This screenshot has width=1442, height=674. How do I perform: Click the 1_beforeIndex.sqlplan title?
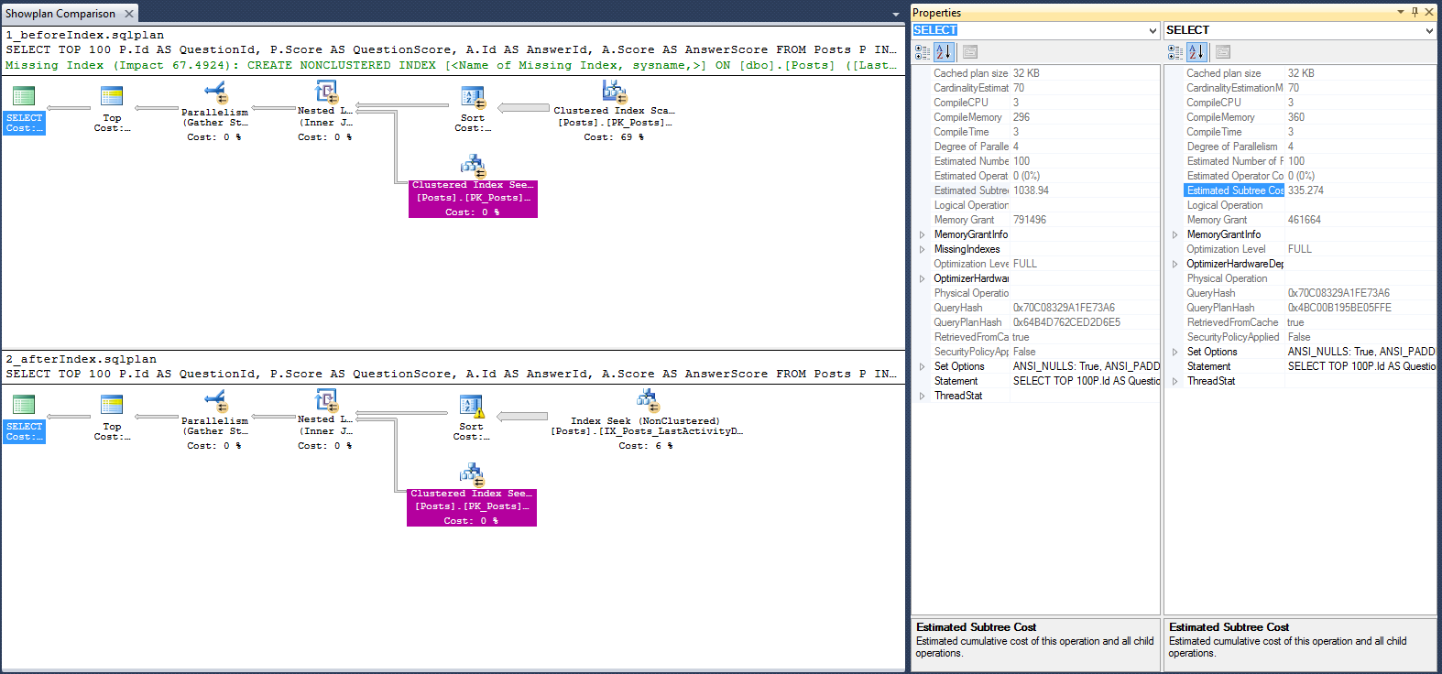(x=85, y=35)
